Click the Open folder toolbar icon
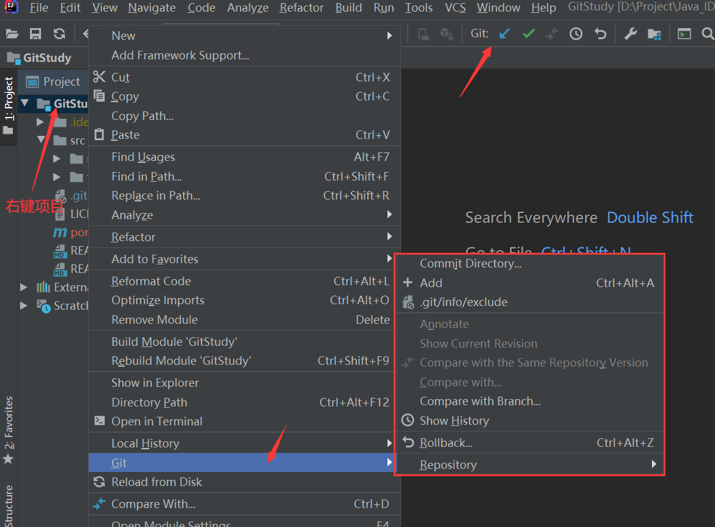715x527 pixels. tap(12, 34)
